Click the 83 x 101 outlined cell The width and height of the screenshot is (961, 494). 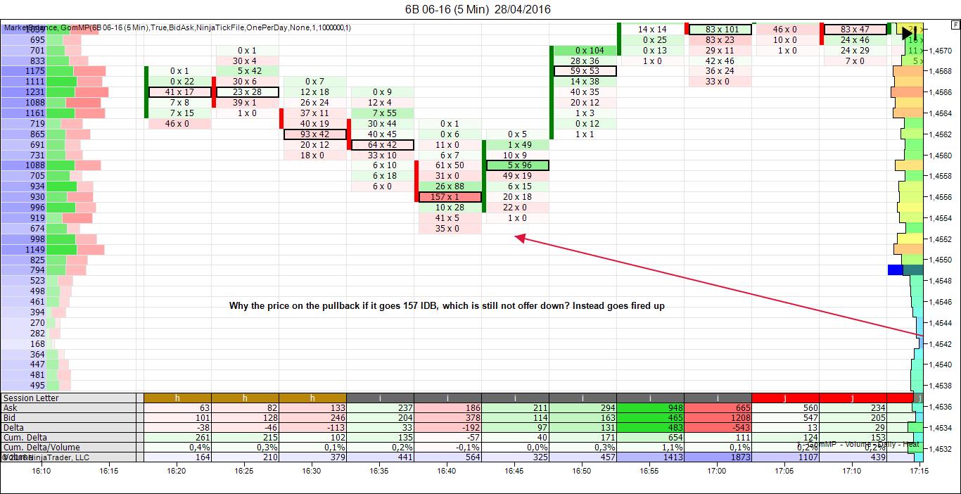720,30
